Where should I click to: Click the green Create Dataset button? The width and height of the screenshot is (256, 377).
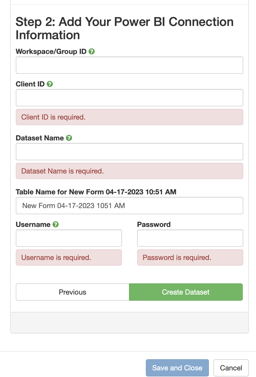point(186,292)
